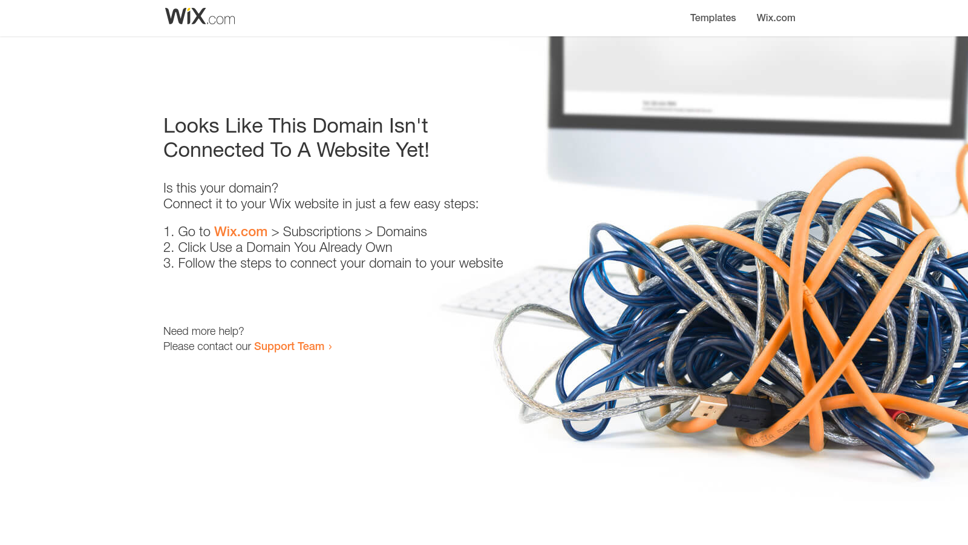This screenshot has height=545, width=968.
Task: Click the 'Looks Like This Domain' heading
Action: [x=296, y=137]
